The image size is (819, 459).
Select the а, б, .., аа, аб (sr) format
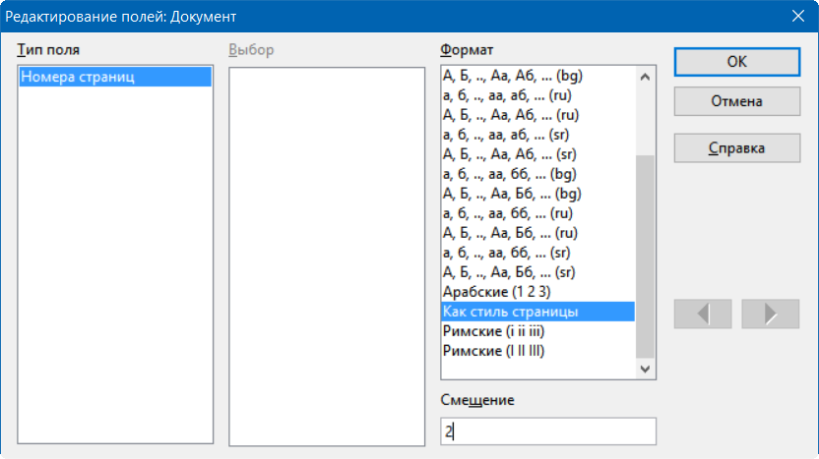pos(506,135)
